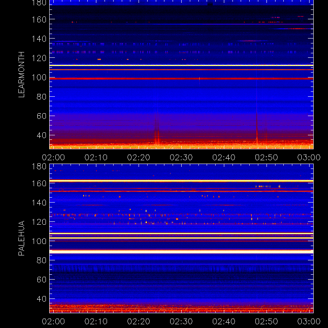This screenshot has height=328, width=328.
Task: Click 02:50 time label under Palehua plot
Action: [x=266, y=321]
